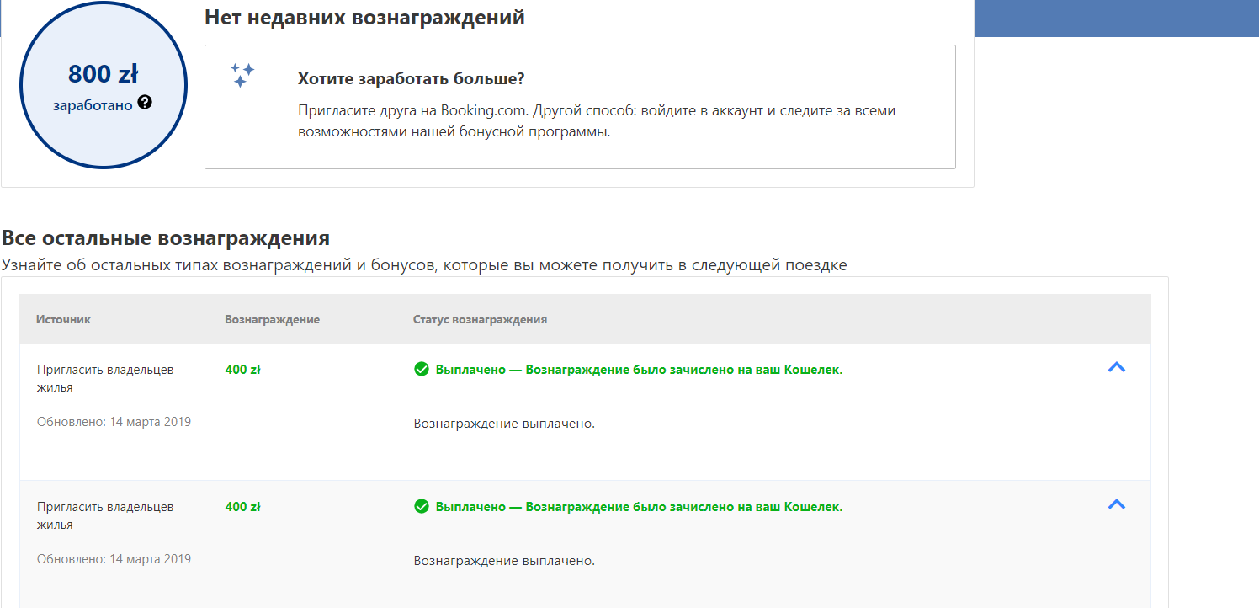Click the Узнайте об остальных типах вознаграждений subtitle
Viewport: 1259px width, 608px height.
[424, 264]
